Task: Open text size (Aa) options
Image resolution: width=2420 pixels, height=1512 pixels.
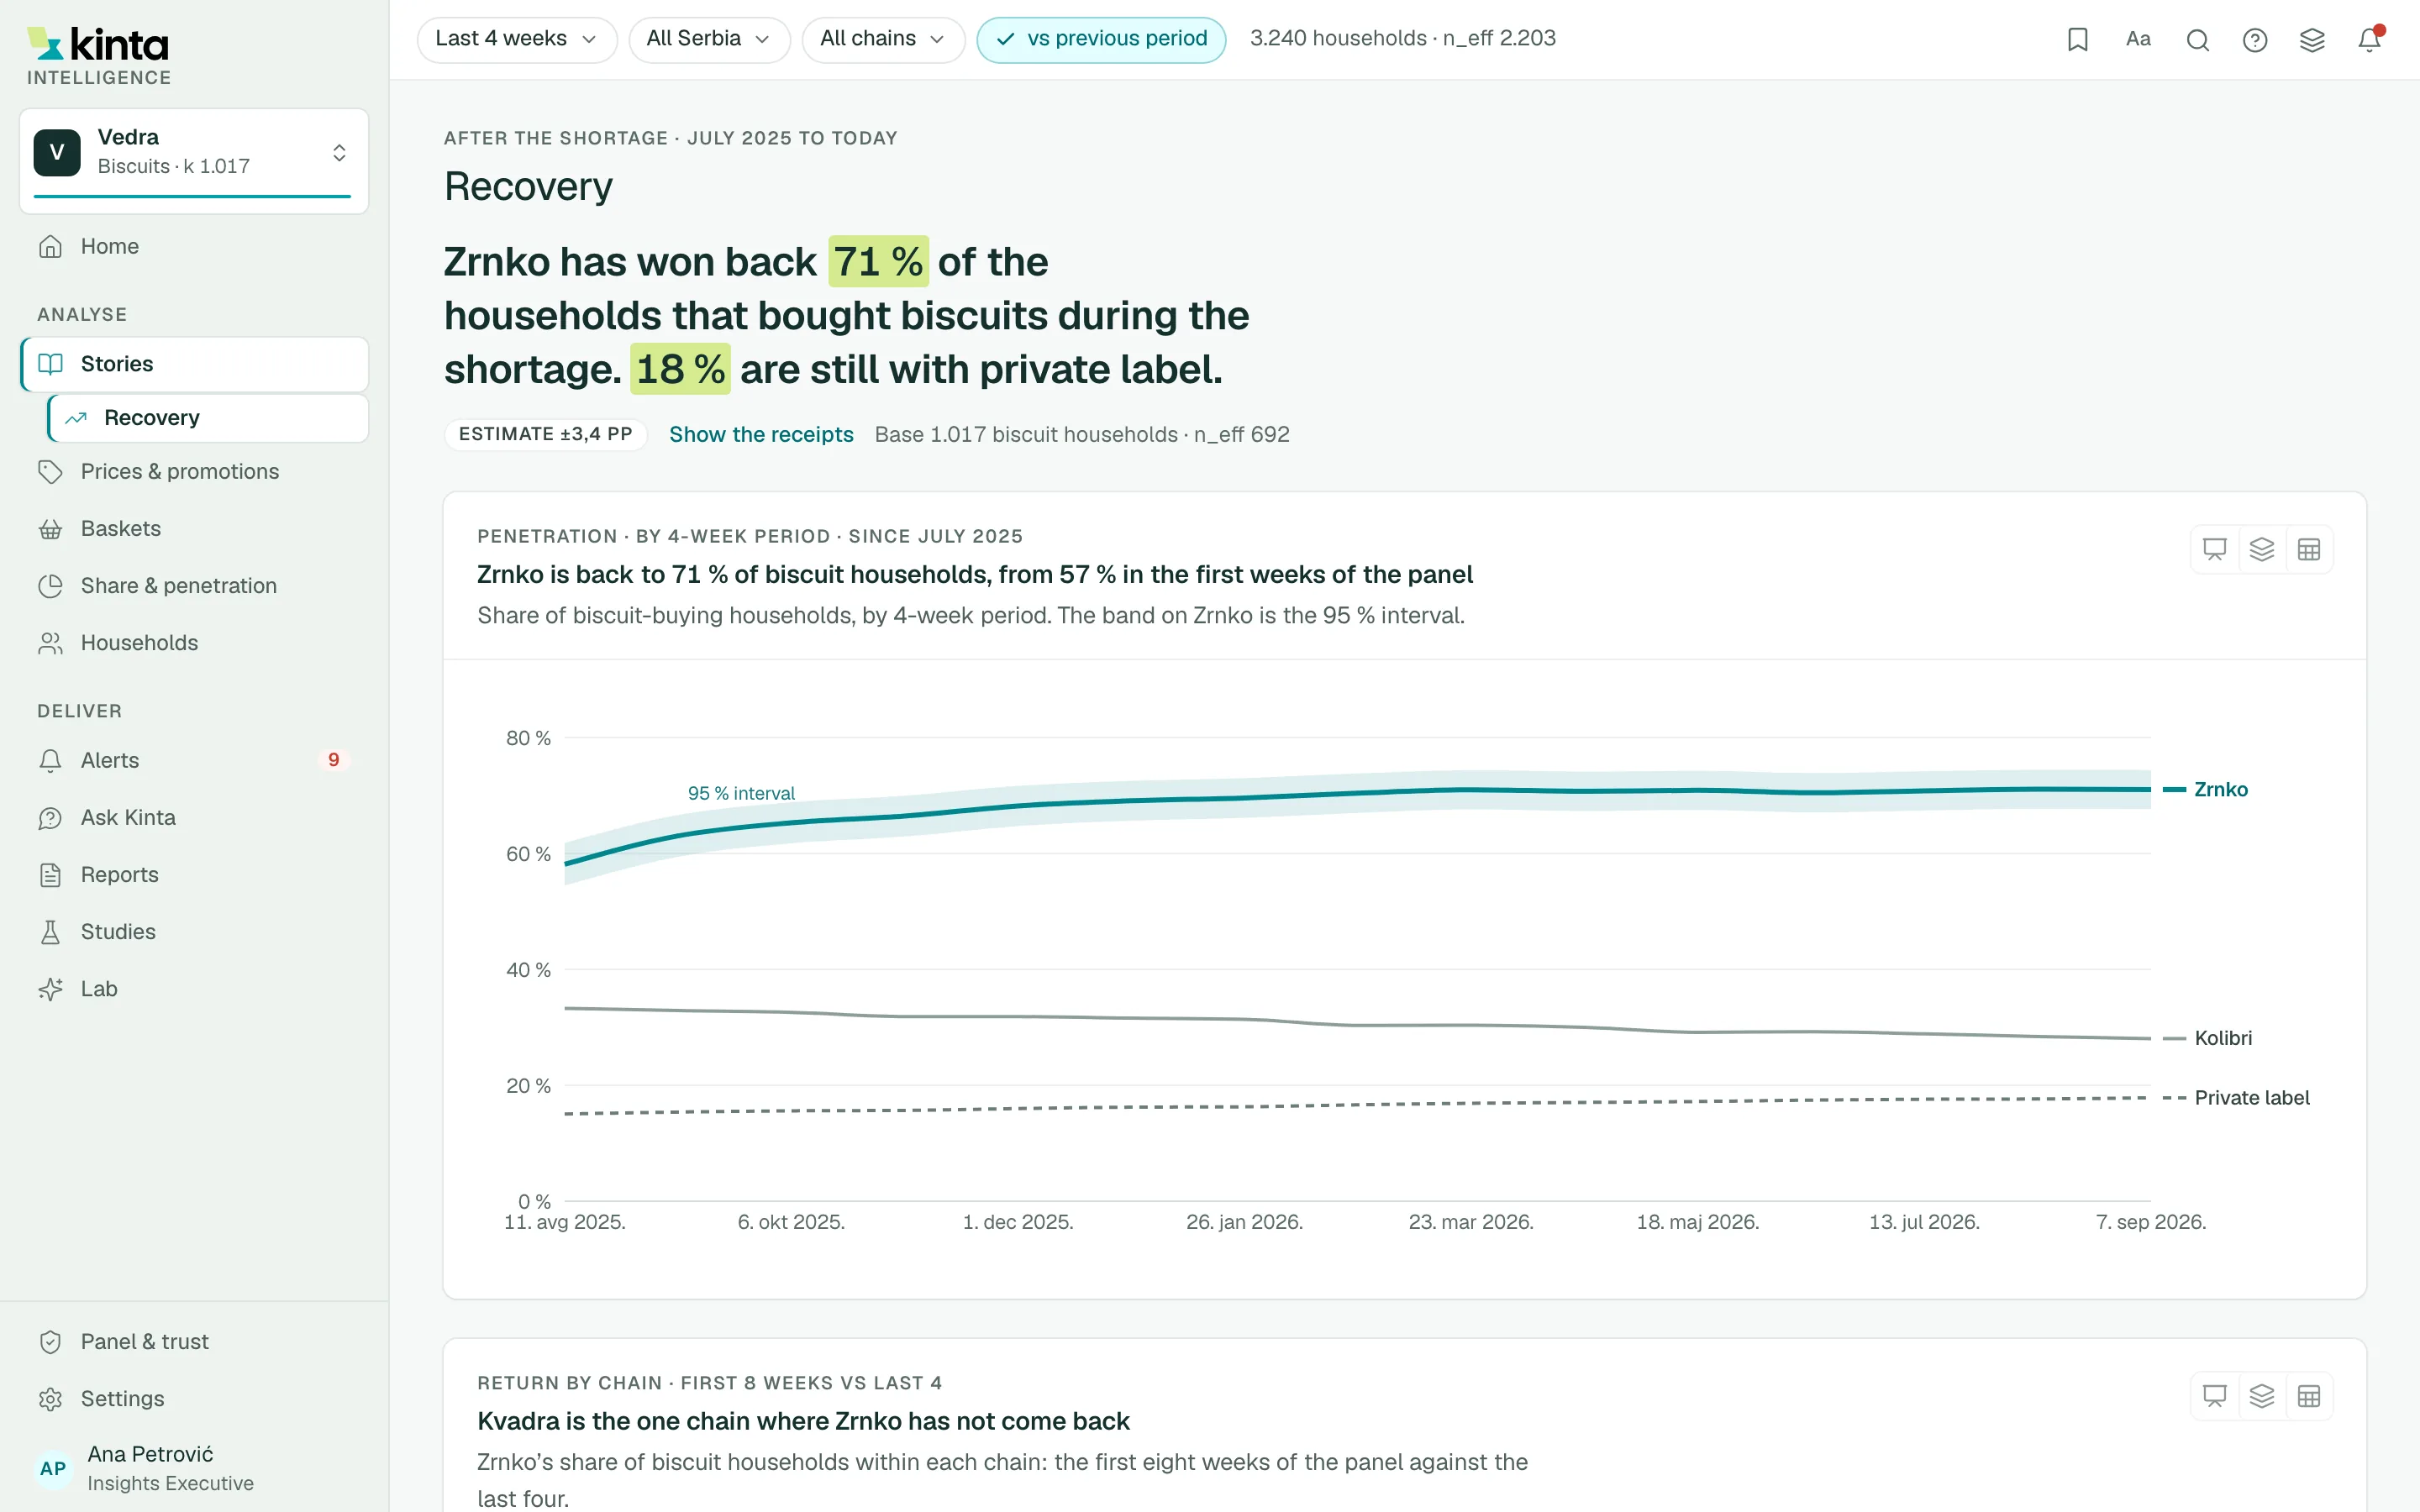Action: click(2138, 39)
